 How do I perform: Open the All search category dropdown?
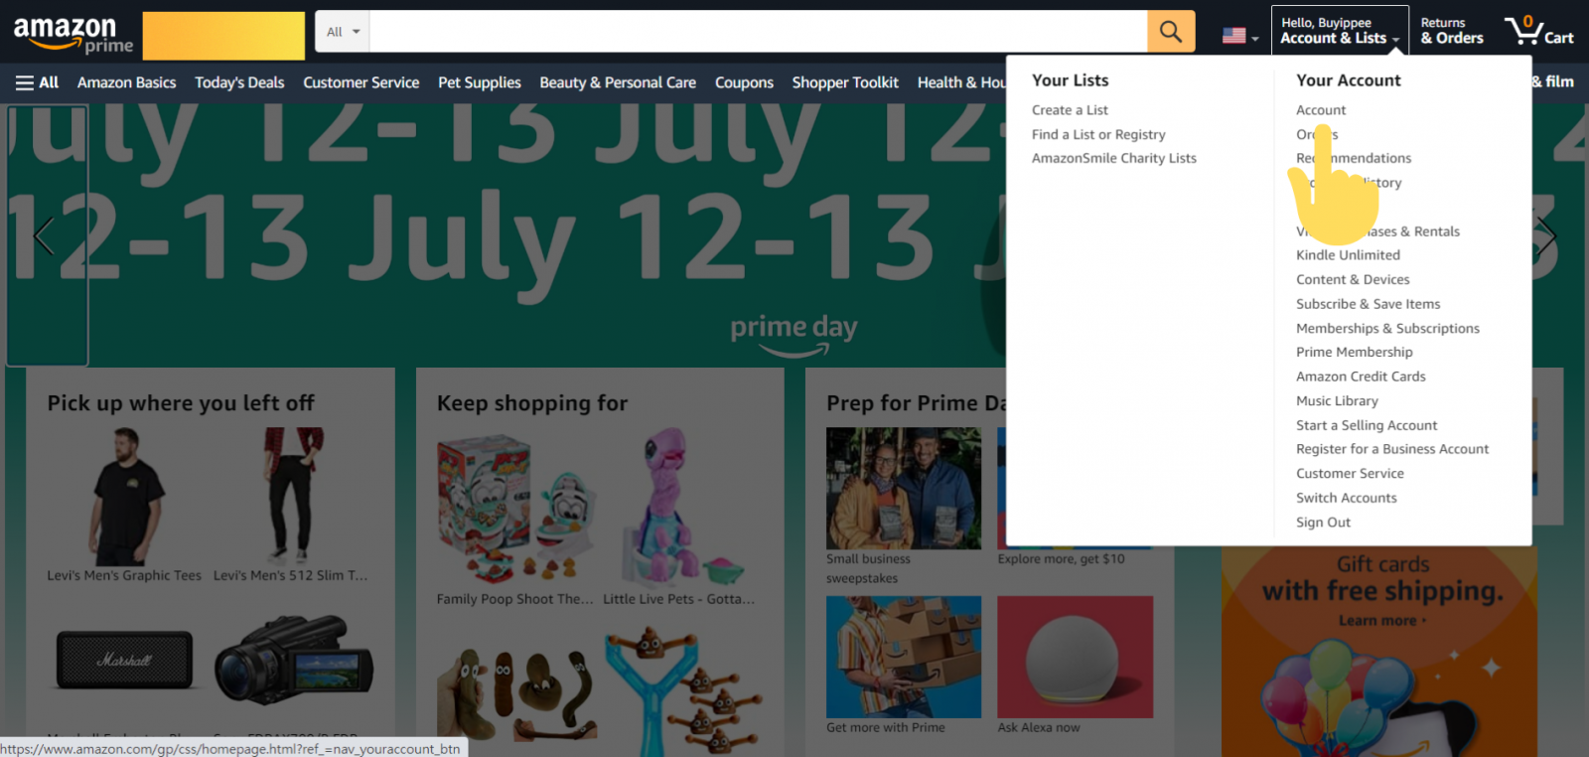pos(343,32)
